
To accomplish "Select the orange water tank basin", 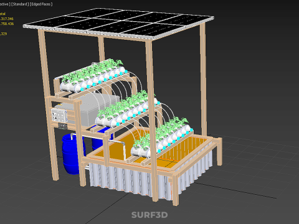I will (x=116, y=148).
